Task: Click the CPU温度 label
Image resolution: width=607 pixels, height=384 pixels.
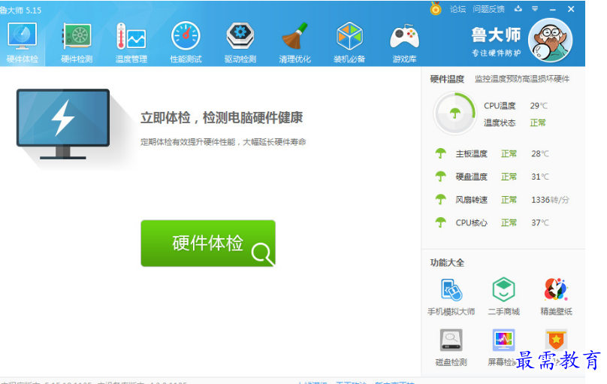Action: (x=500, y=106)
